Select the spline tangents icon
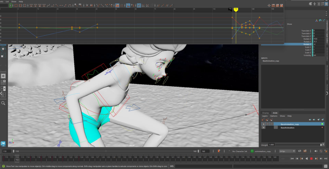Screen dimensions: 329x169 point(48,5)
